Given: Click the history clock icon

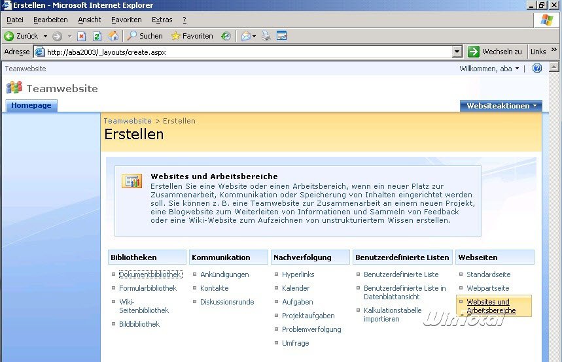Looking at the screenshot, I should [226, 36].
